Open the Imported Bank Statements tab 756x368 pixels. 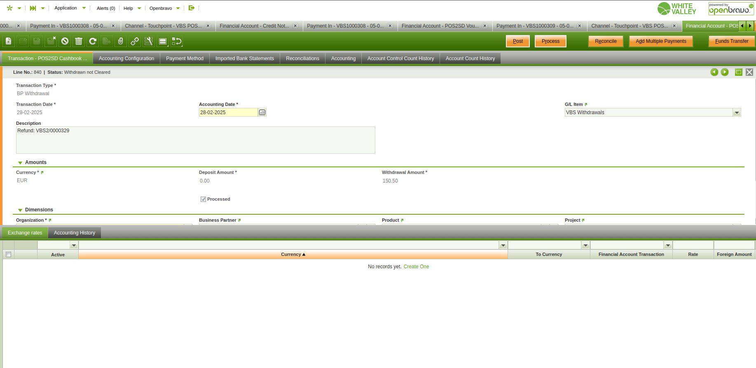click(245, 59)
